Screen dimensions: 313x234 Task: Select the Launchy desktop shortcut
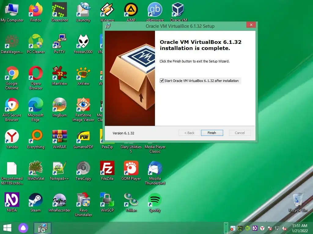(83, 12)
